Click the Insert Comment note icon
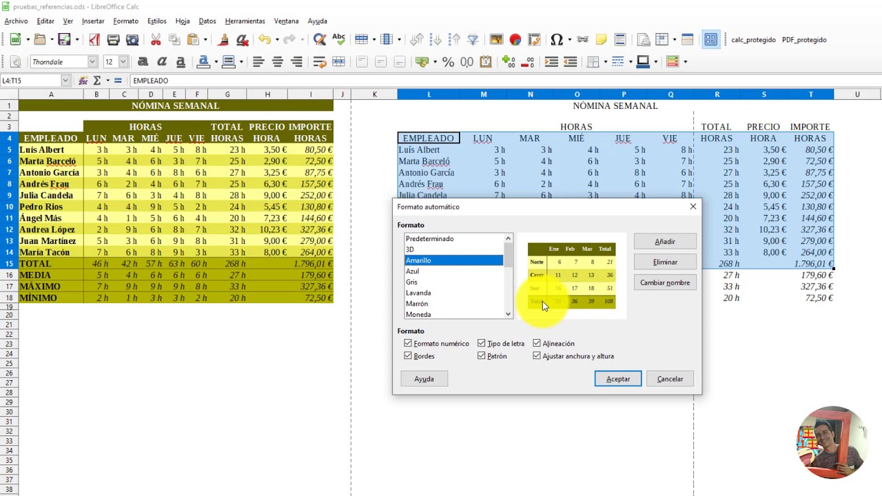882x496 pixels. (x=601, y=40)
